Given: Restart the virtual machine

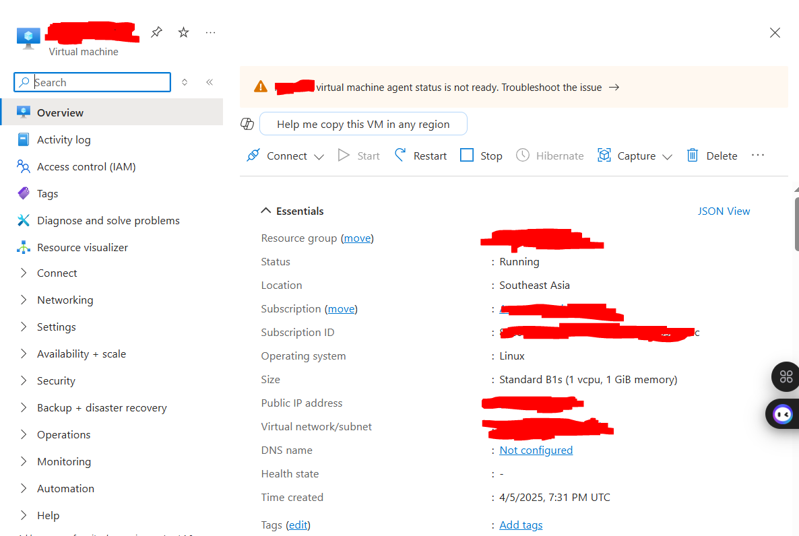Looking at the screenshot, I should coord(421,156).
